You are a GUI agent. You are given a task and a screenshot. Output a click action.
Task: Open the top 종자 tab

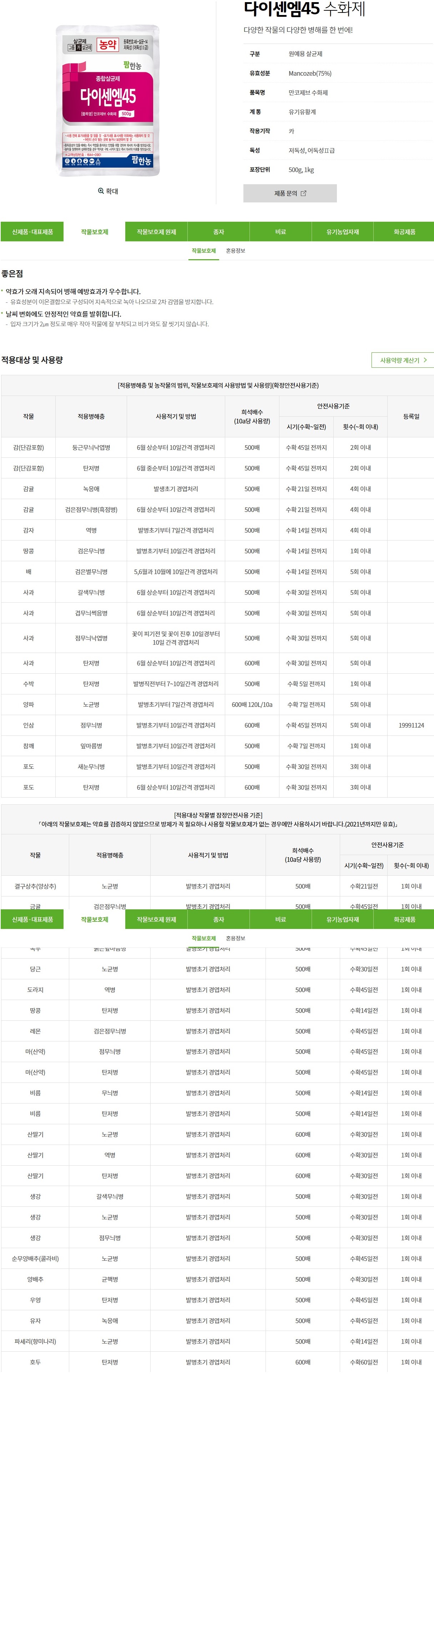(218, 232)
